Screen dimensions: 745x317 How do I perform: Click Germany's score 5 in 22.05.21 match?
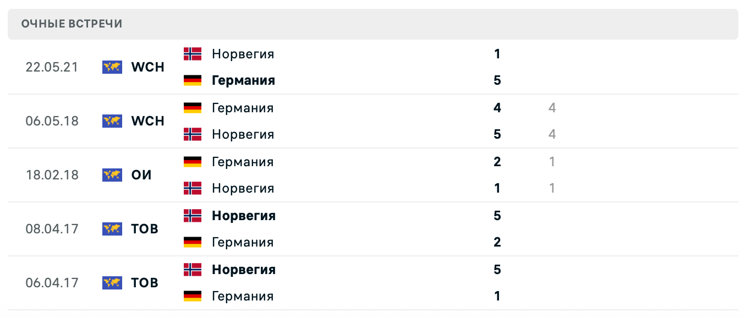[x=497, y=80]
